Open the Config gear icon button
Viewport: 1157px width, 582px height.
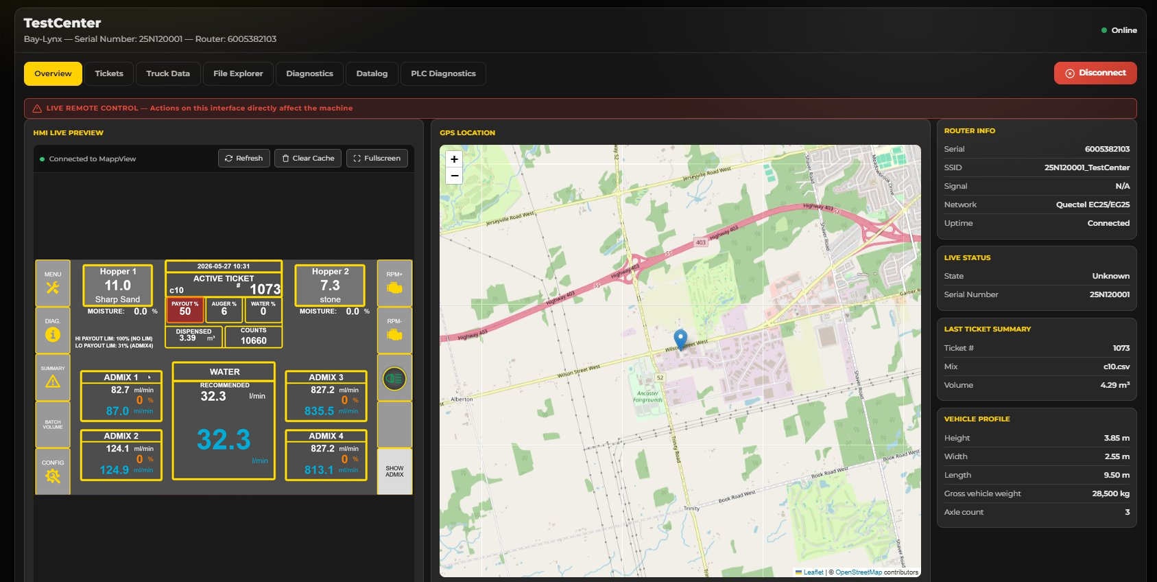53,472
